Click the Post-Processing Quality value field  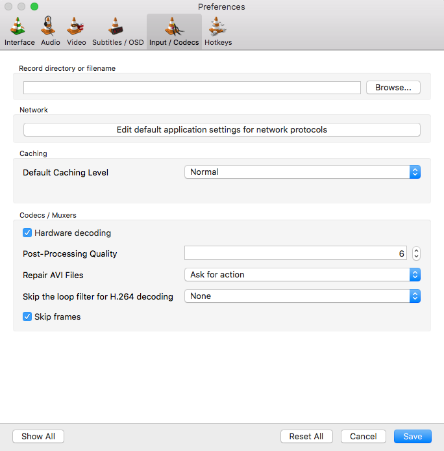pyautogui.click(x=295, y=253)
